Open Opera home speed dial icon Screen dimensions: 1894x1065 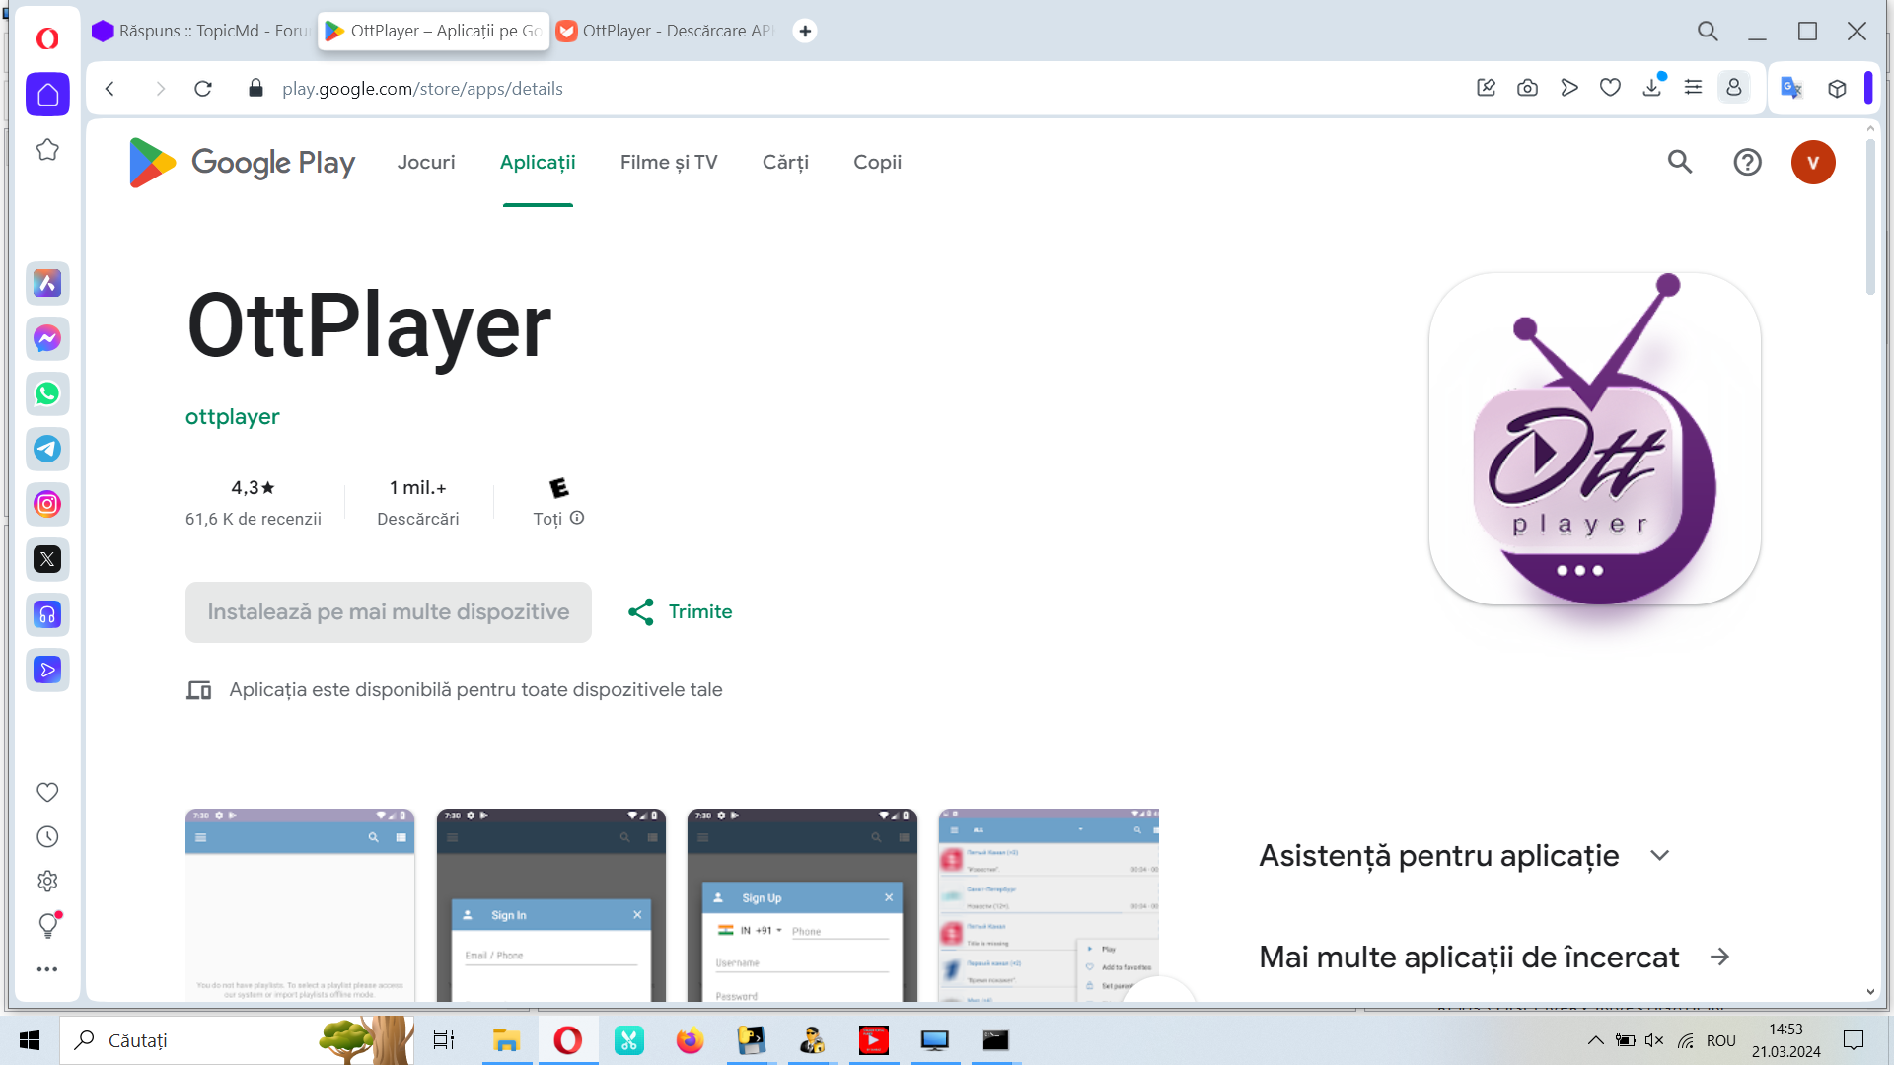[47, 95]
